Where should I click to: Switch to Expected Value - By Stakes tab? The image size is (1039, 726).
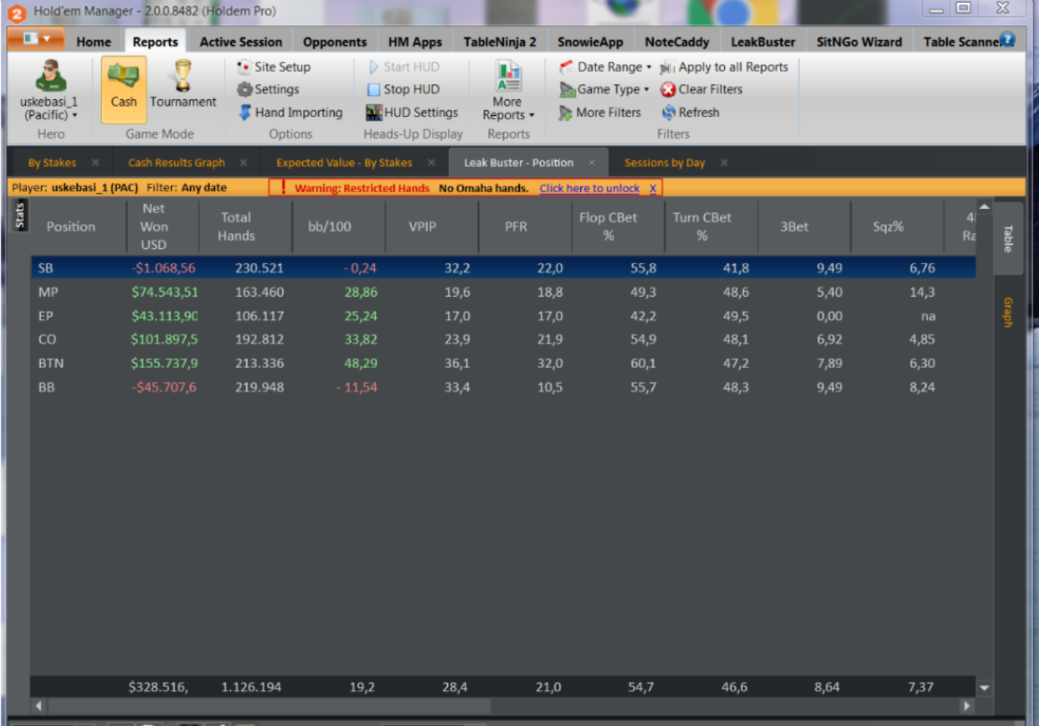coord(344,163)
